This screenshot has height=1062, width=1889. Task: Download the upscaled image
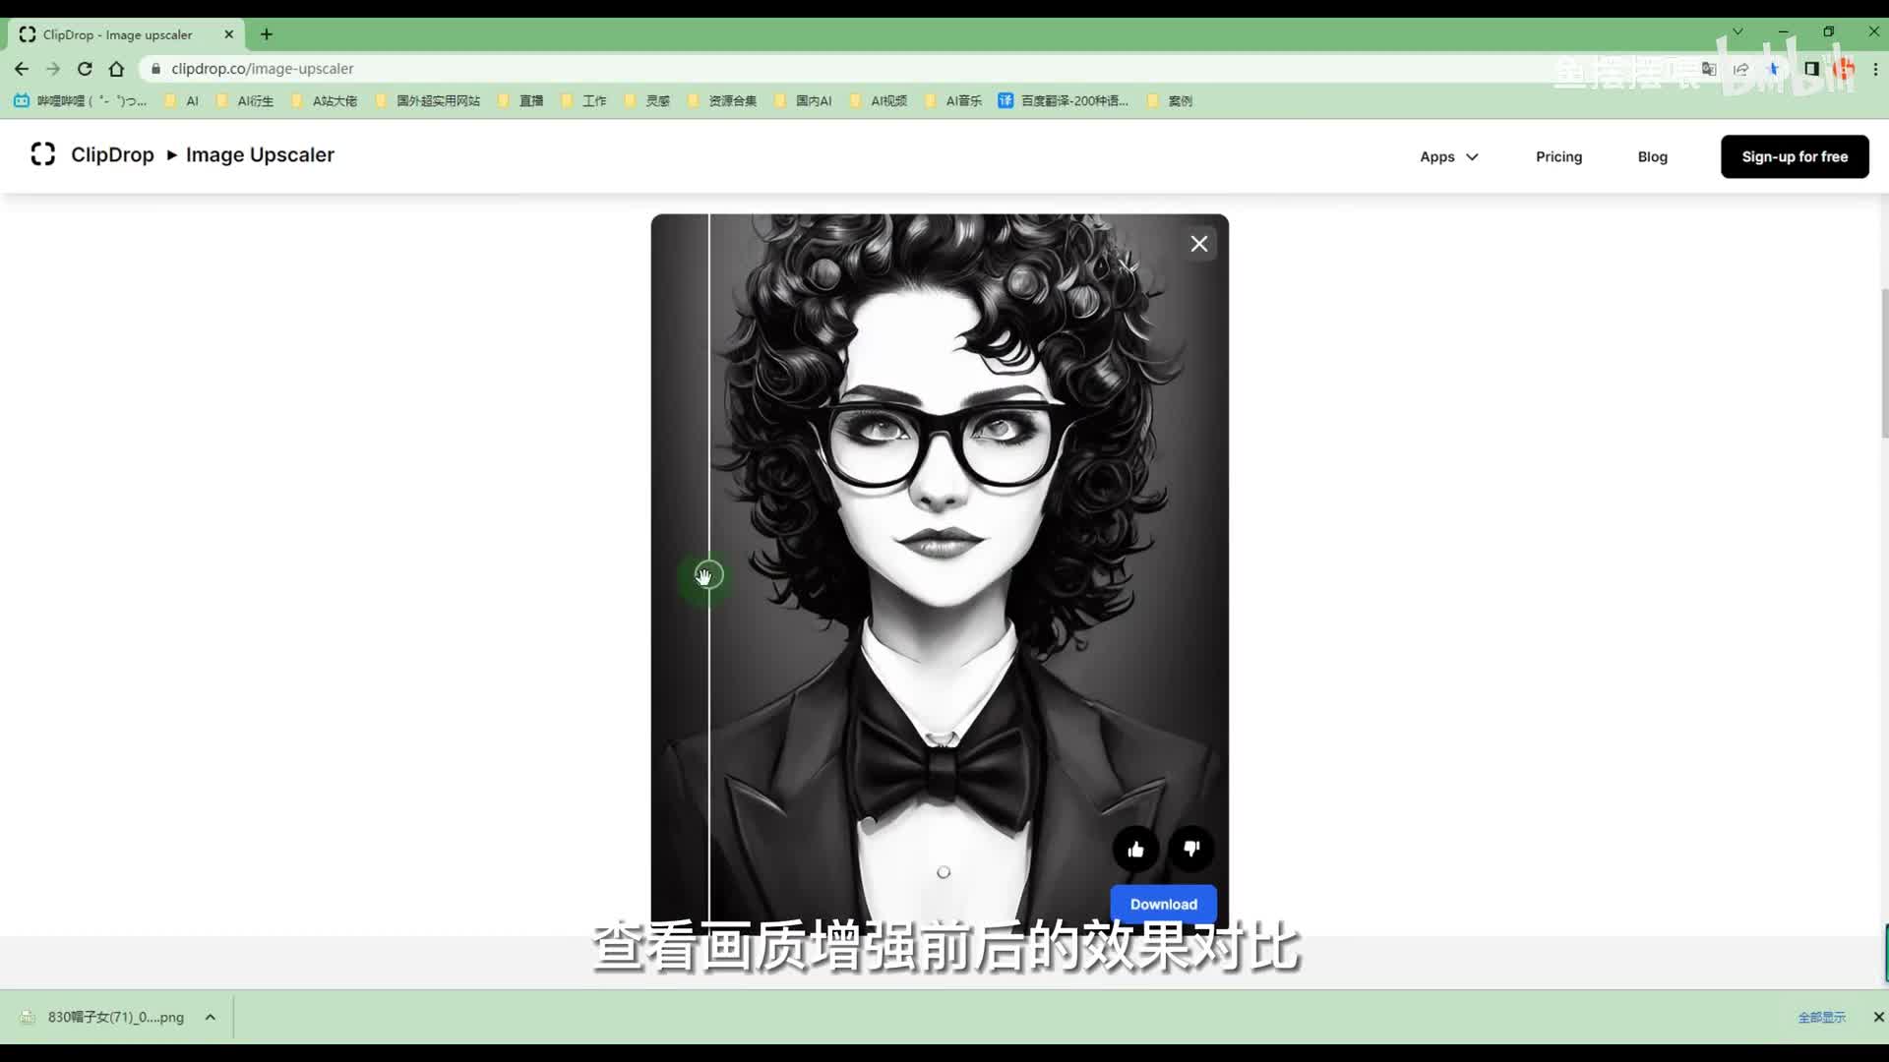point(1163,904)
